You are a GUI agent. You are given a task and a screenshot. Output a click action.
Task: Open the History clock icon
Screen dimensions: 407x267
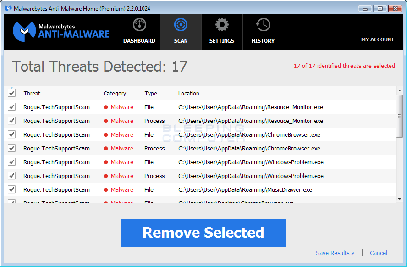click(x=263, y=25)
